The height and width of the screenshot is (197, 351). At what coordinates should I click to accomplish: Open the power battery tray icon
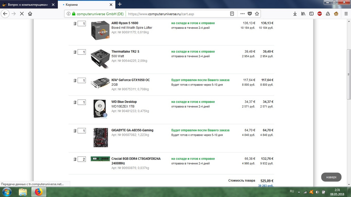(x=324, y=192)
